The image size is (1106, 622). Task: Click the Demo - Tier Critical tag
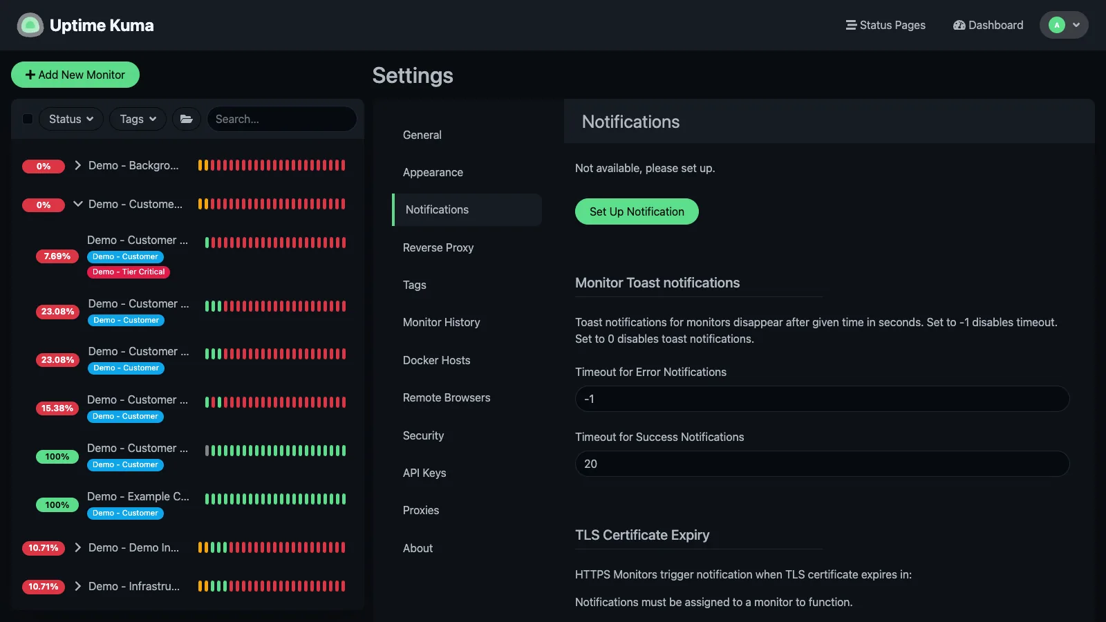129,272
